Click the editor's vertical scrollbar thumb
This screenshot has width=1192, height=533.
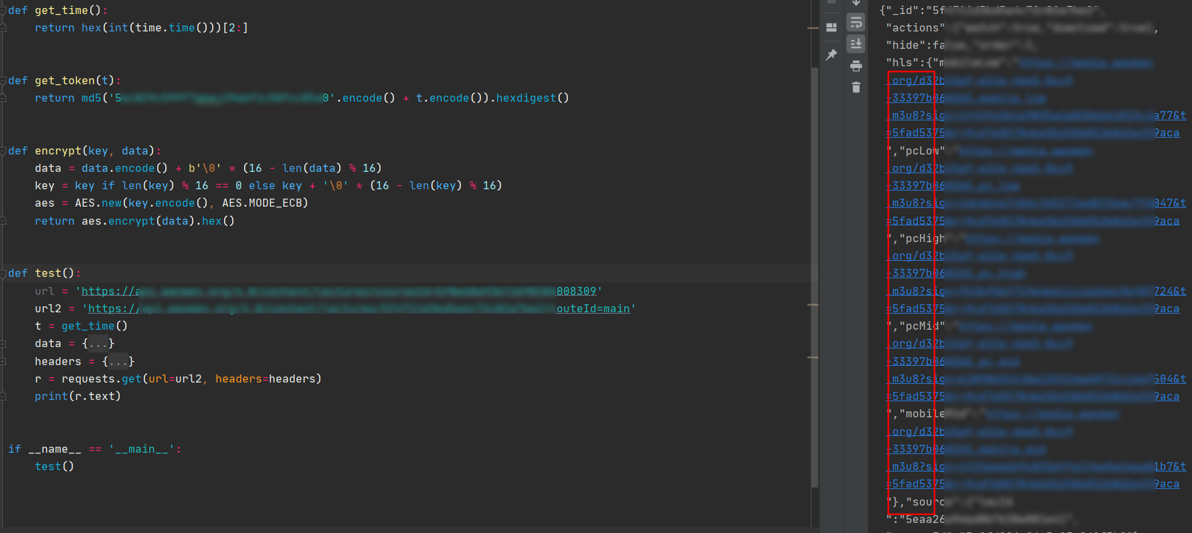(814, 268)
